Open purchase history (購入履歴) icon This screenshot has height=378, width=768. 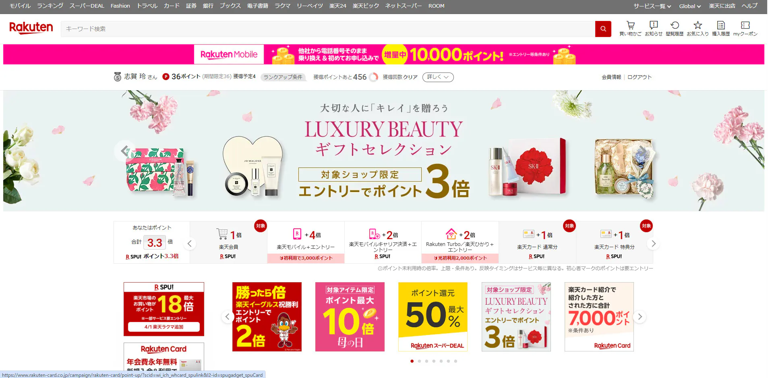(721, 29)
